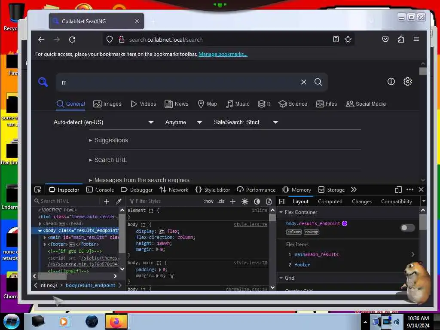This screenshot has height=330, width=440.
Task: Click Firefox icon in taskbar
Action: pos(116,321)
